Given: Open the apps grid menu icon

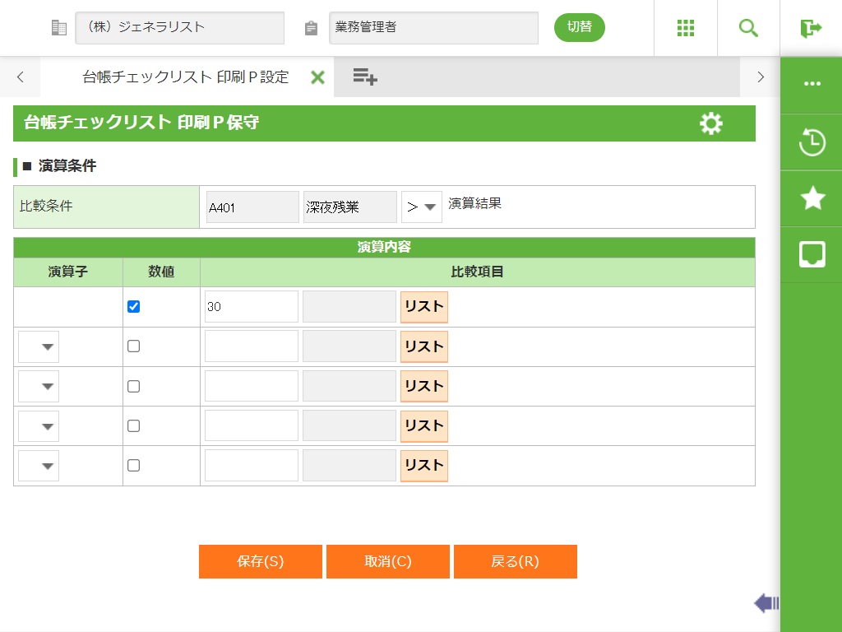Looking at the screenshot, I should point(685,28).
